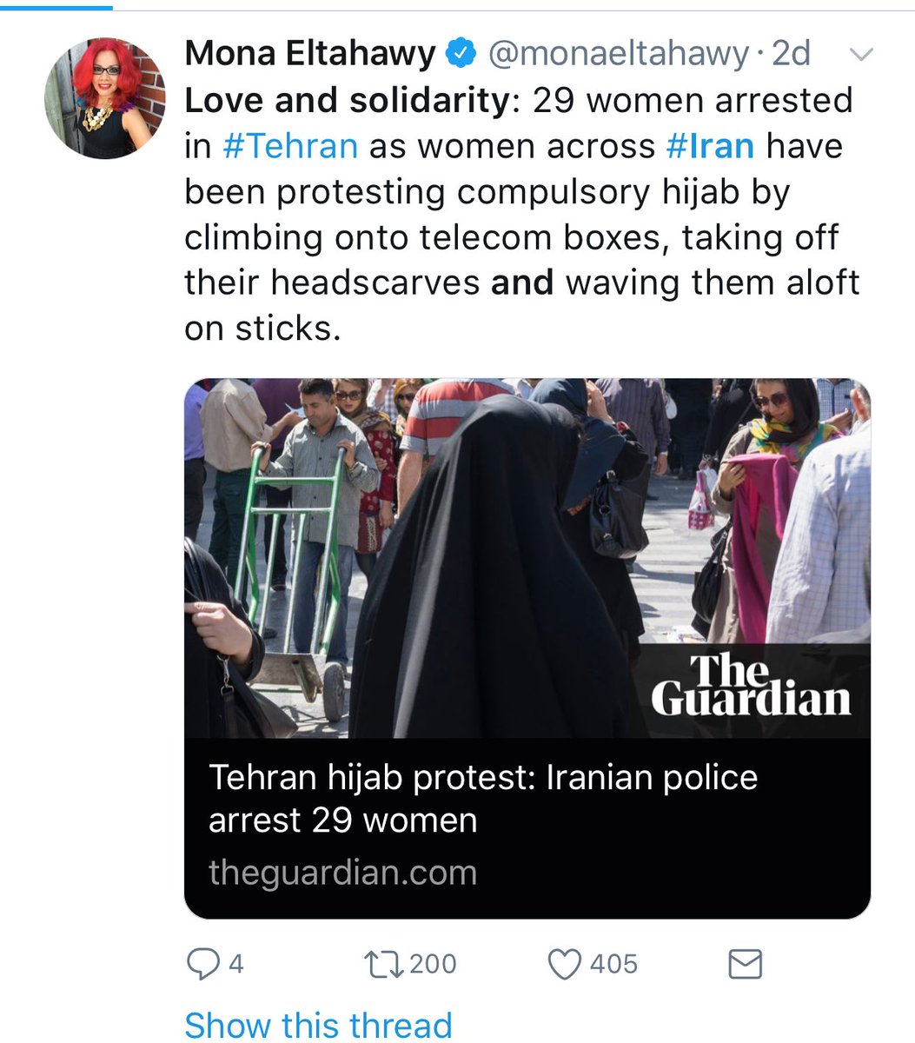Like the tweet with the heart icon
The height and width of the screenshot is (1043, 915).
pyautogui.click(x=565, y=964)
